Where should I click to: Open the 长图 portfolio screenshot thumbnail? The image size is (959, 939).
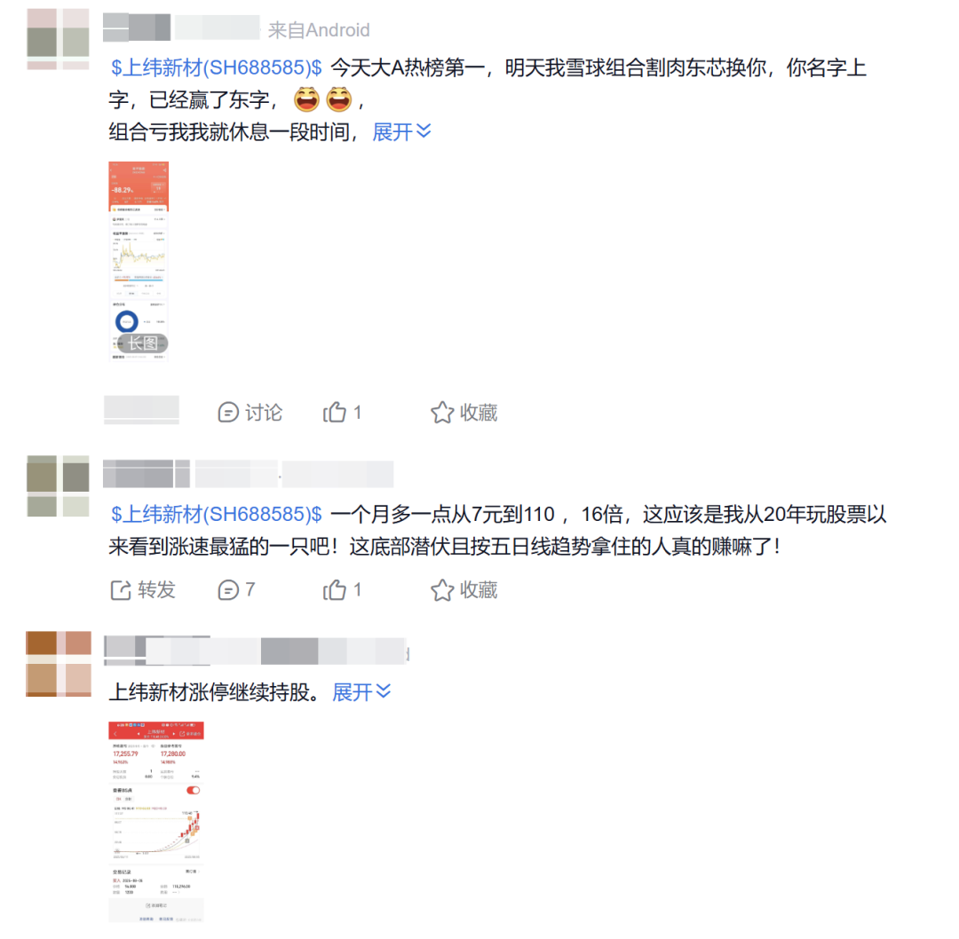pyautogui.click(x=139, y=262)
